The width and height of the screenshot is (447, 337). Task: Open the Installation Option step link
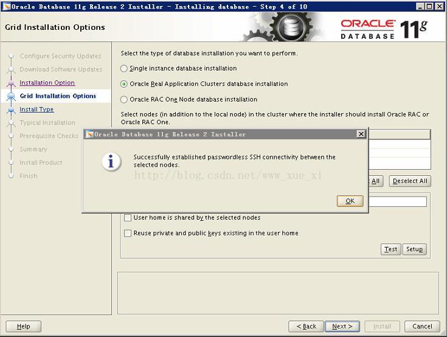point(47,83)
